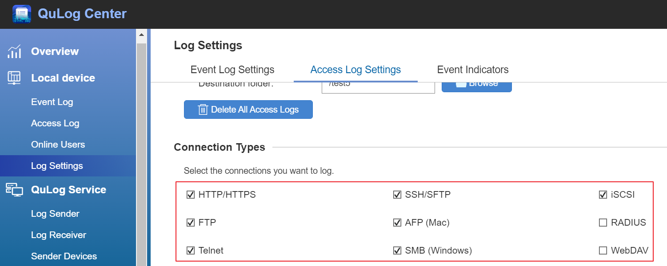Image resolution: width=667 pixels, height=266 pixels.
Task: Enable WebDAV connection logging
Action: [x=603, y=250]
